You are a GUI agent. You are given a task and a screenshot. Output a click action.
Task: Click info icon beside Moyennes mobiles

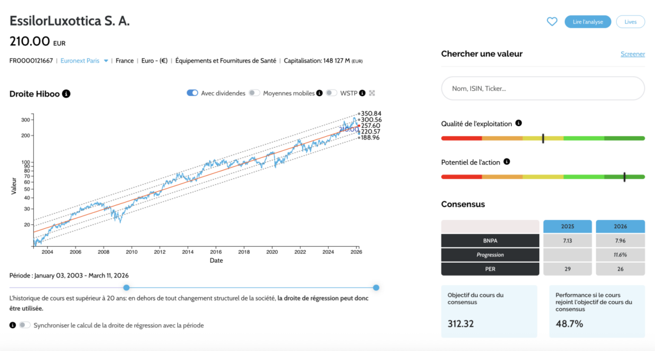[x=319, y=93]
